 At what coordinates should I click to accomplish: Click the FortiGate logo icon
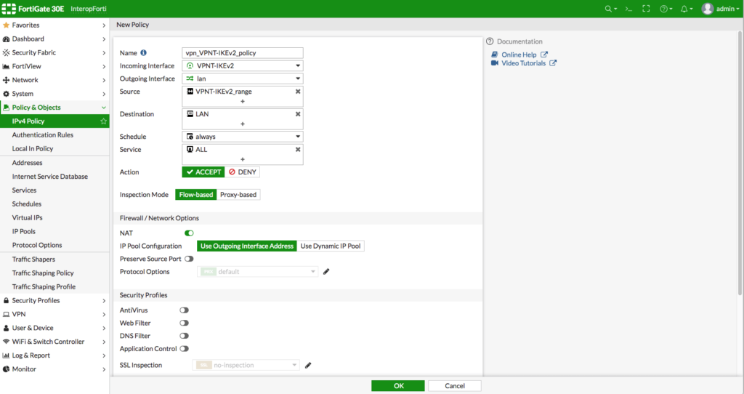tap(9, 9)
